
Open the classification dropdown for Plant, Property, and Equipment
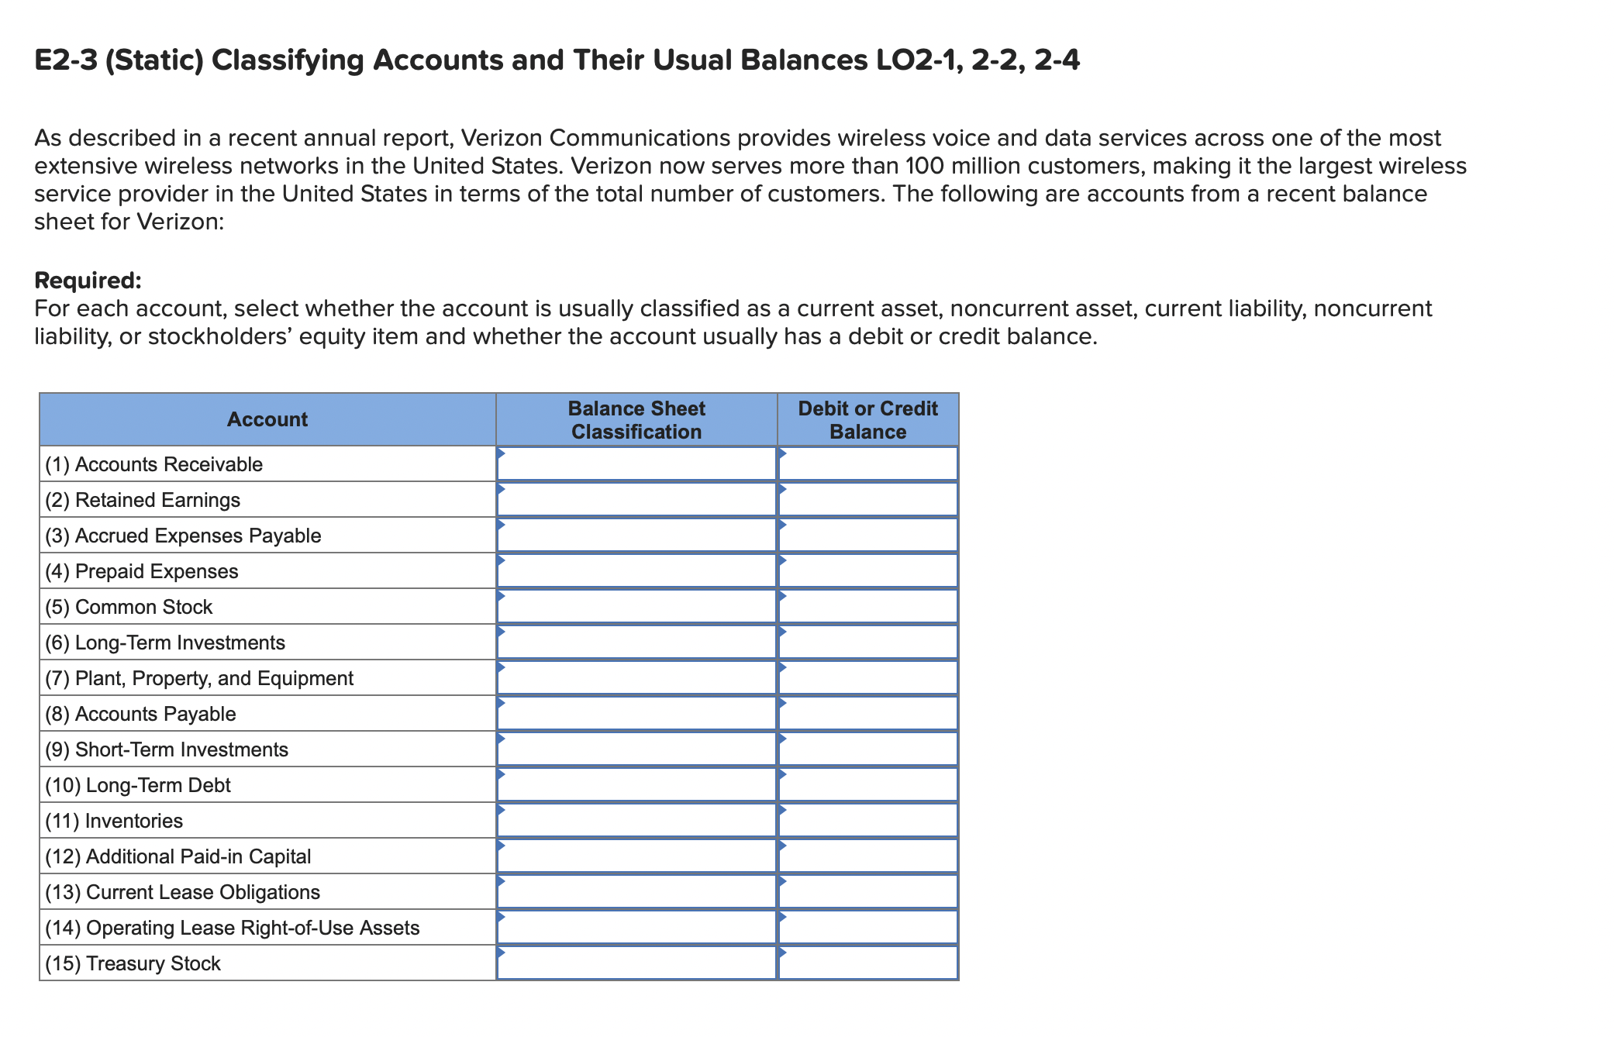click(x=636, y=677)
